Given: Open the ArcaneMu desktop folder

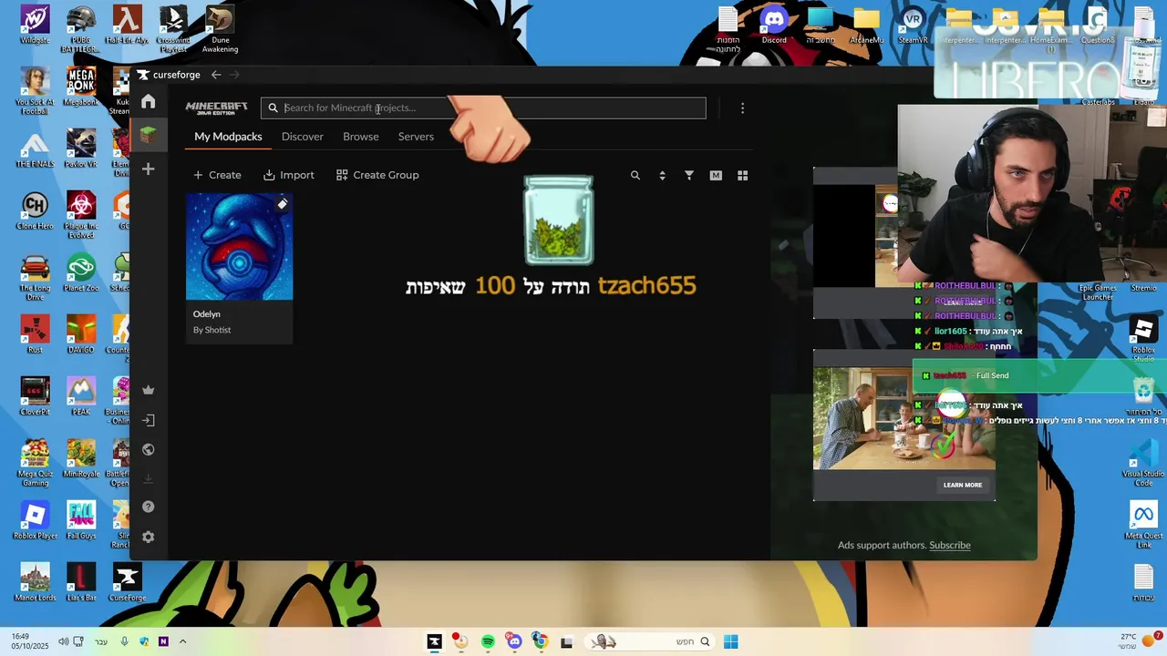Looking at the screenshot, I should 866,26.
